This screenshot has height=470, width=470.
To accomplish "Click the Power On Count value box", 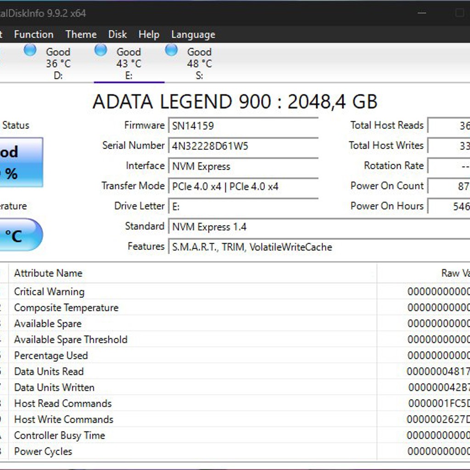I will [x=449, y=186].
